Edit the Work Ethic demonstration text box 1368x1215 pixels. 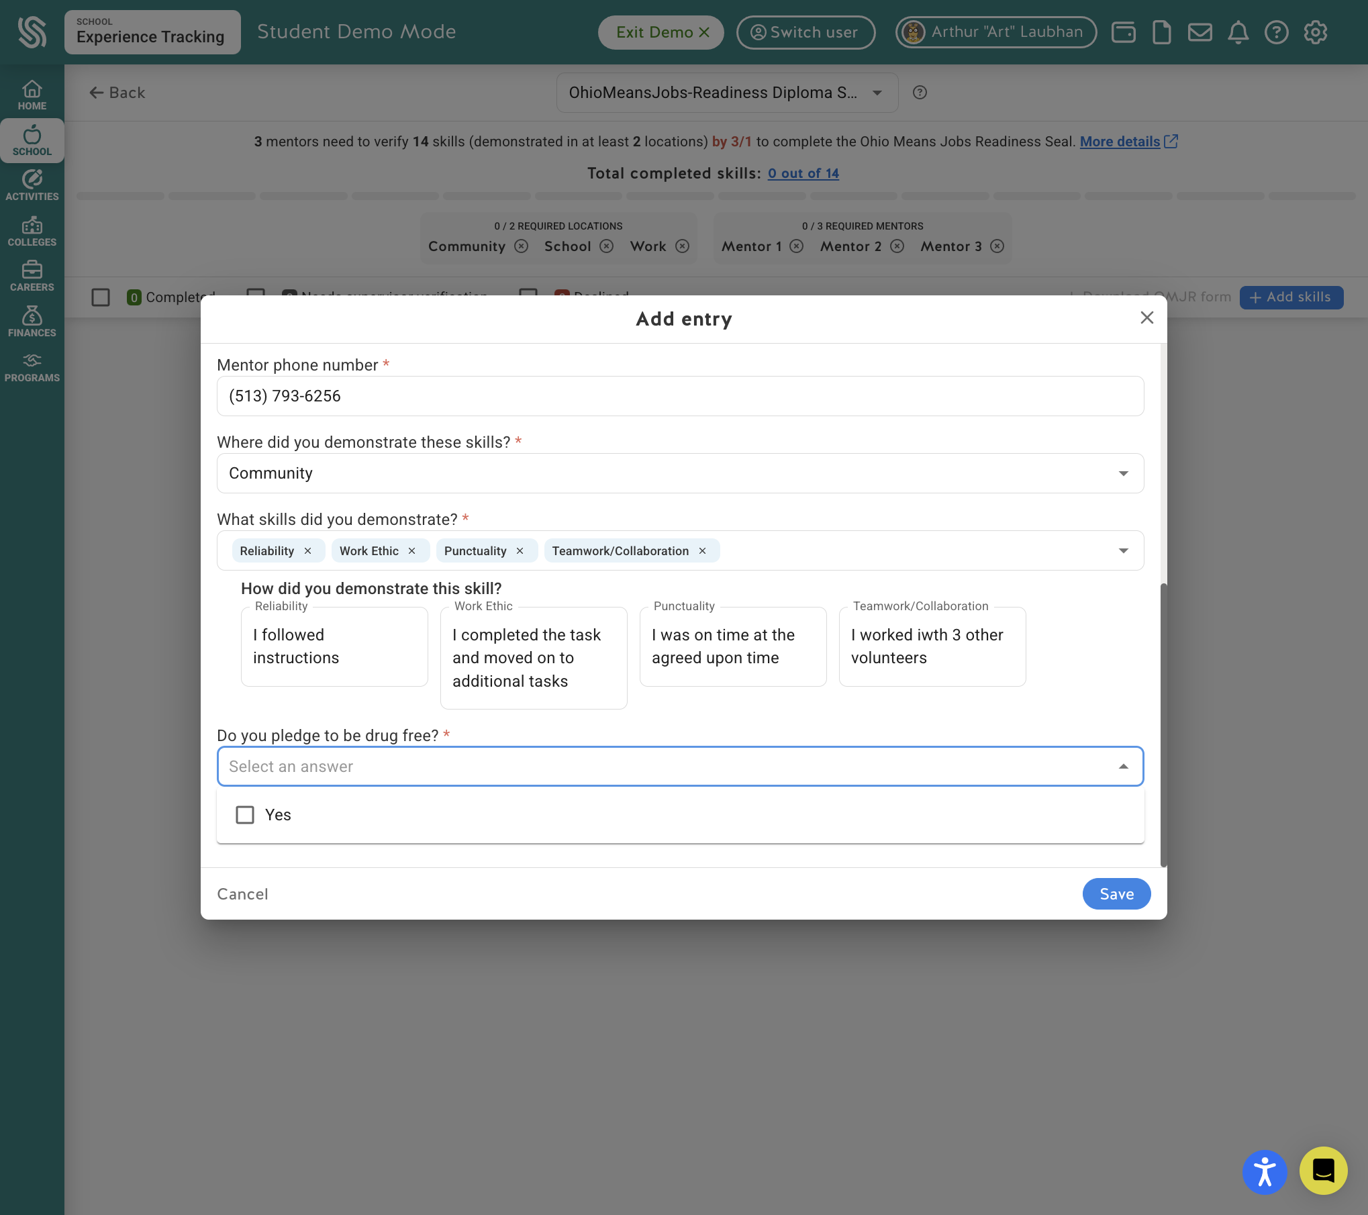pos(534,658)
